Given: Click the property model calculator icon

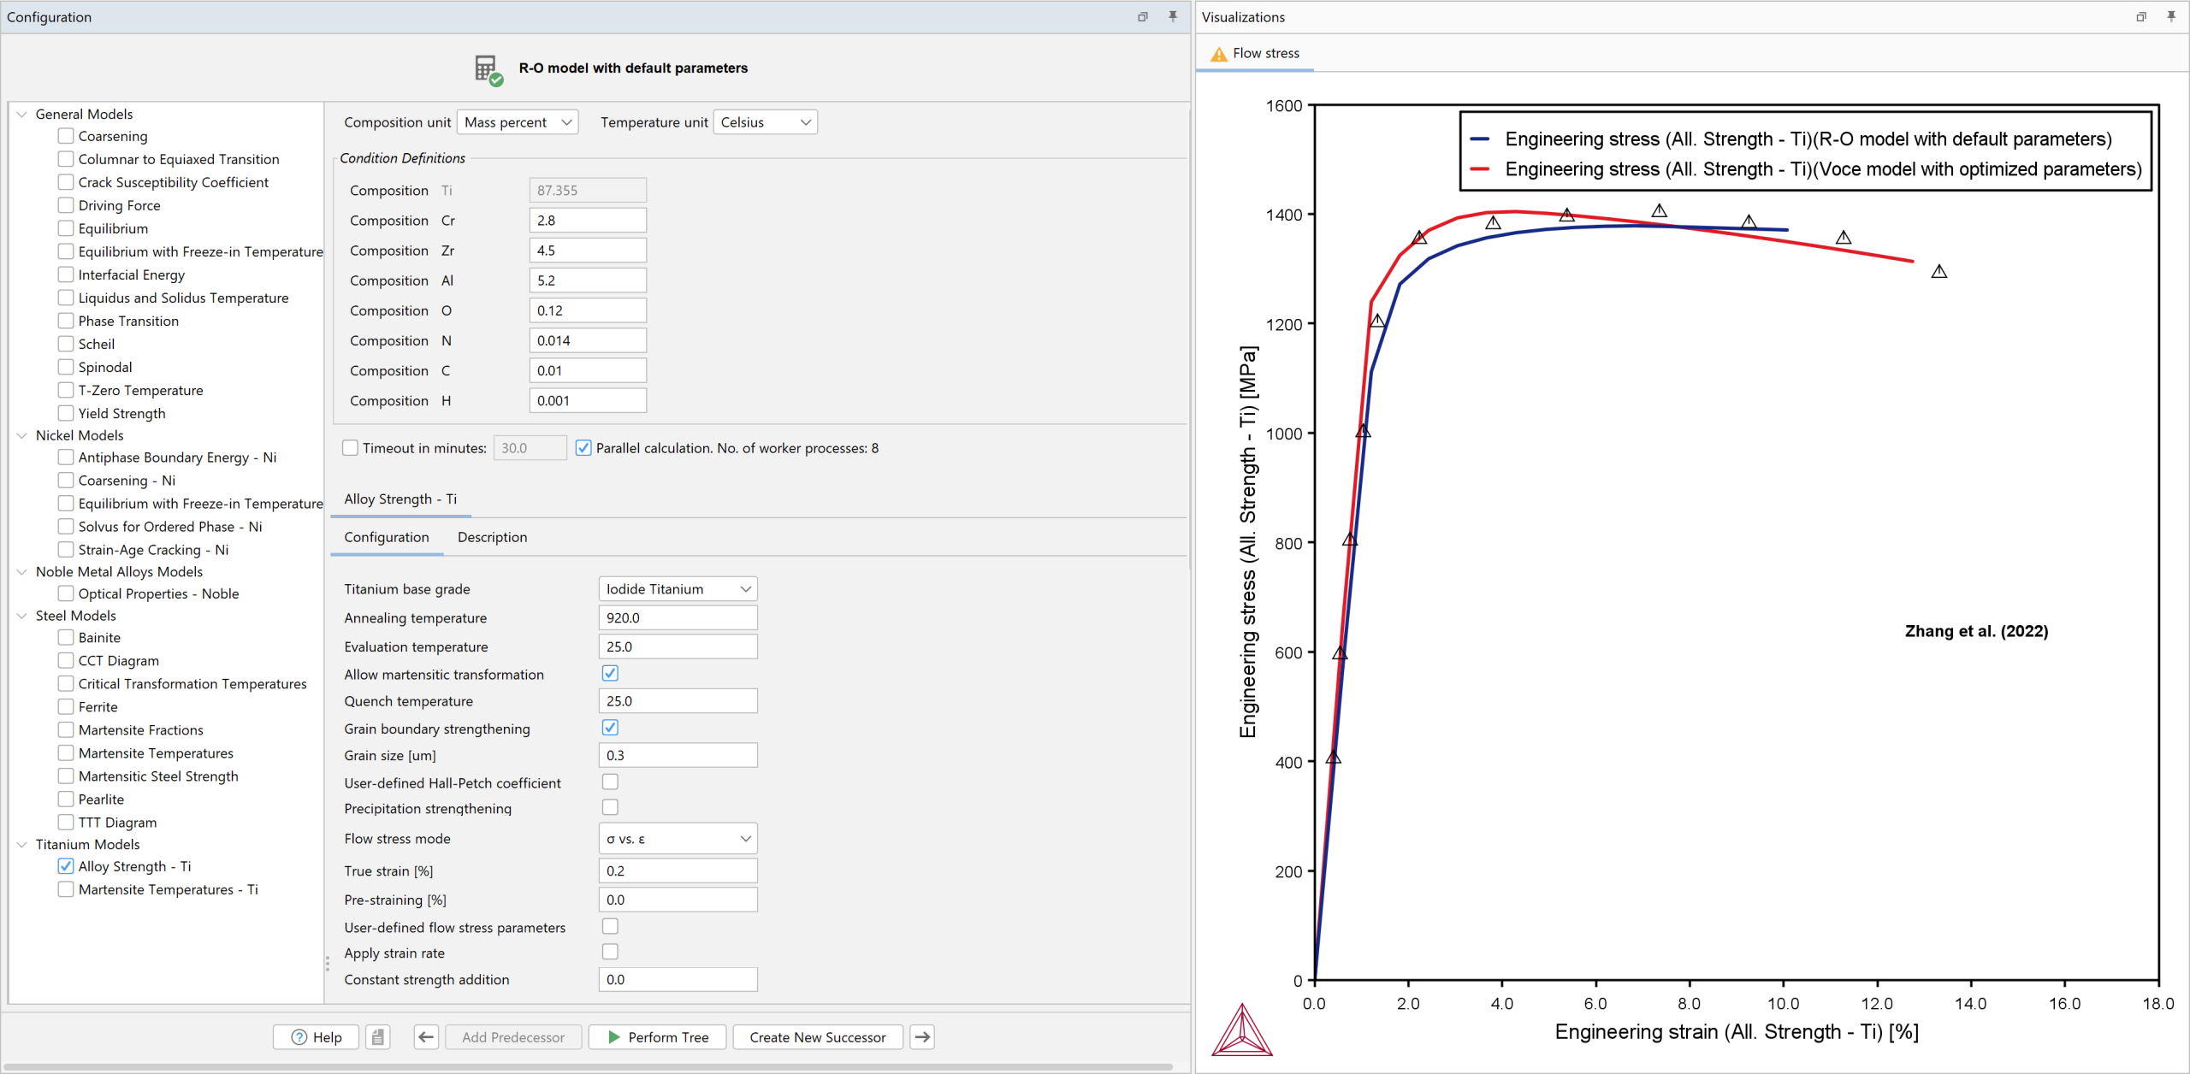Looking at the screenshot, I should [x=488, y=69].
